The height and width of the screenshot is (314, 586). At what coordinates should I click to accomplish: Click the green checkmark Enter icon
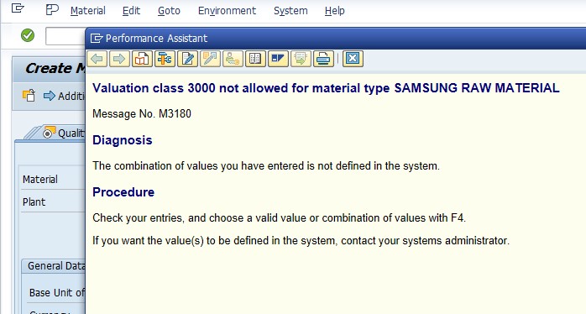point(28,35)
